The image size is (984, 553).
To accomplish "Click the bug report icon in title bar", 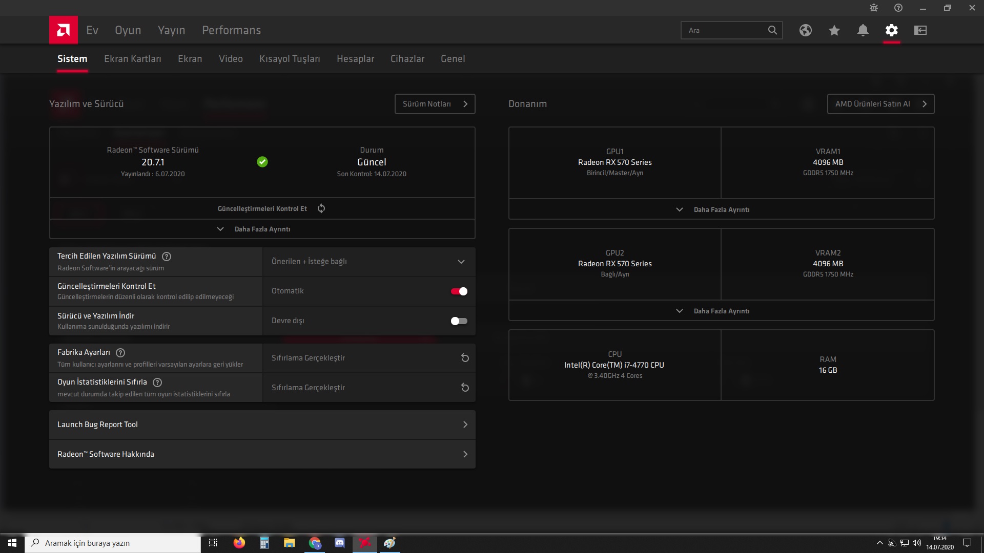I will [x=874, y=8].
